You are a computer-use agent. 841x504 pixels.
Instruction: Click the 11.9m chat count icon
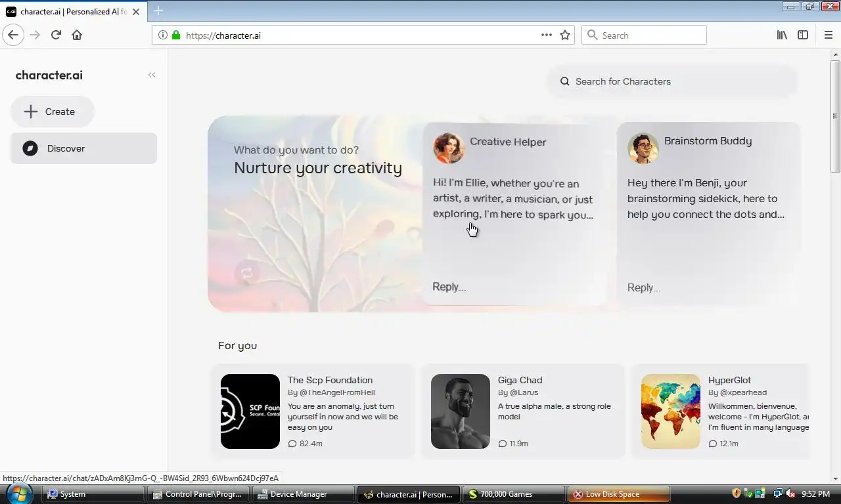click(503, 444)
